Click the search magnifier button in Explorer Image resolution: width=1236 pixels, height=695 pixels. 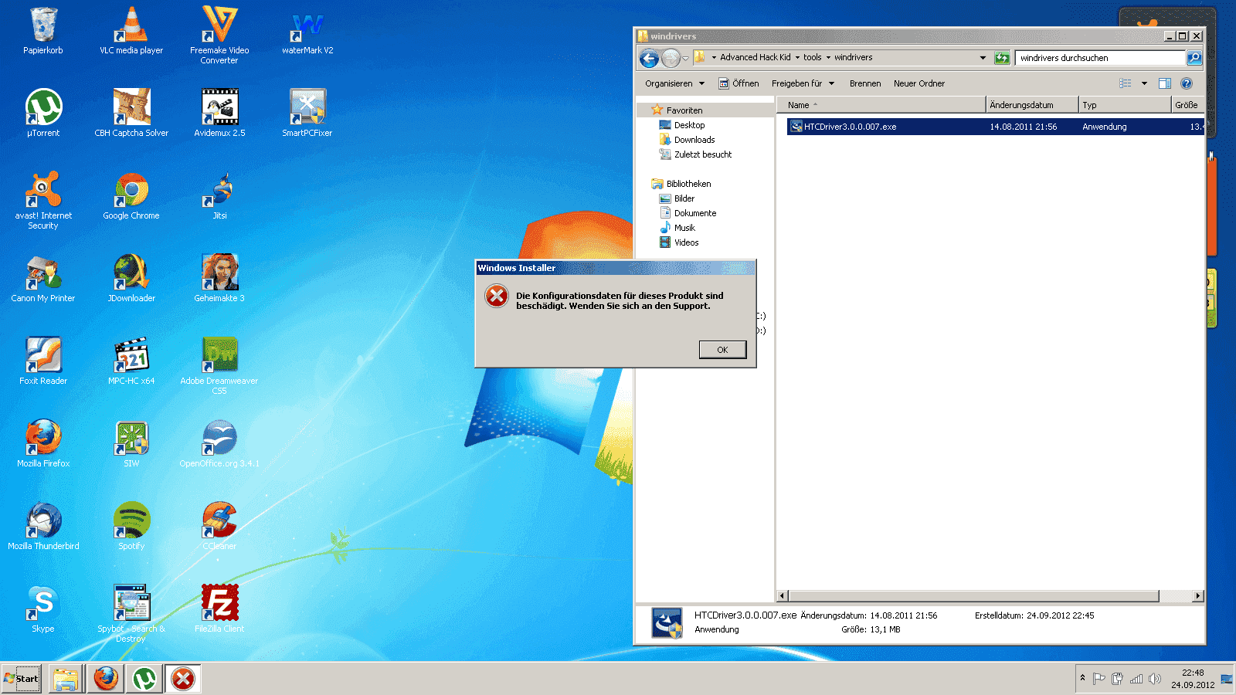pyautogui.click(x=1194, y=58)
